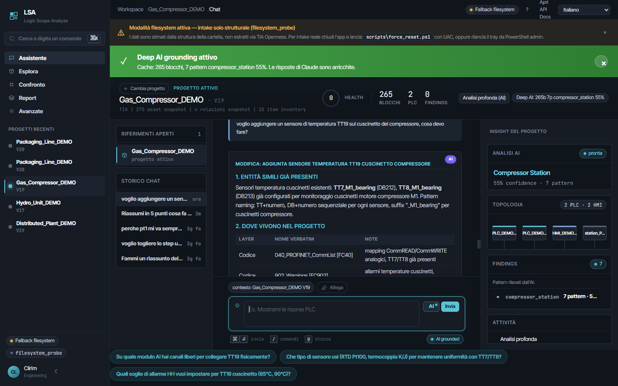Toggle the sidebar dark mode moon icon
The height and width of the screenshot is (386, 618).
(56, 371)
